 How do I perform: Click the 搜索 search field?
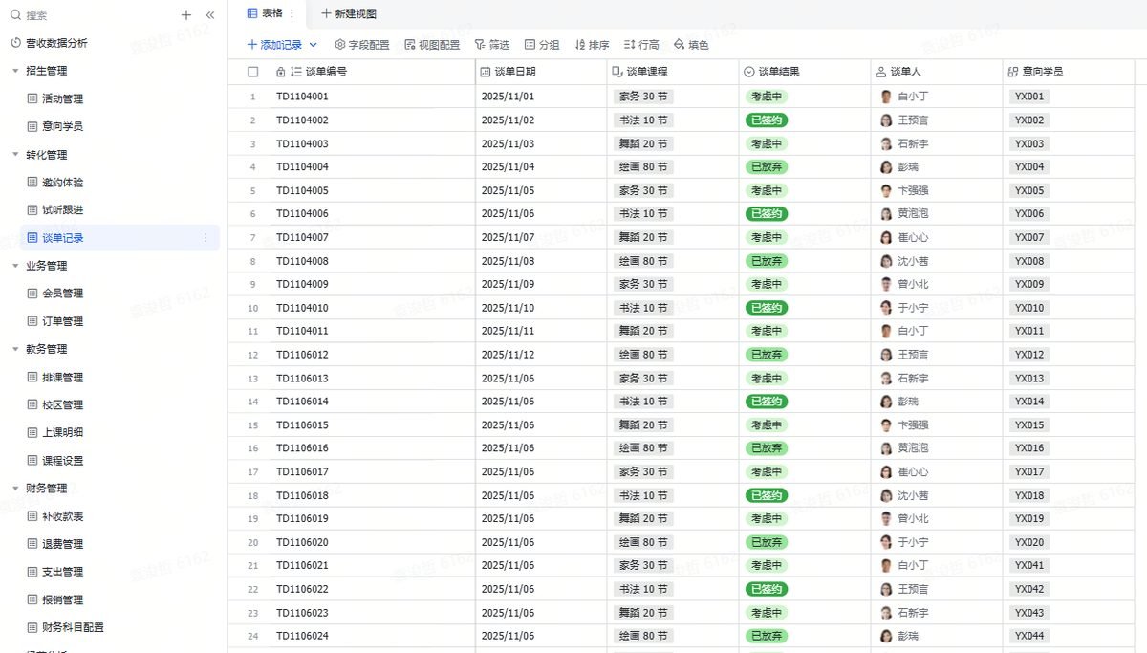tap(91, 15)
